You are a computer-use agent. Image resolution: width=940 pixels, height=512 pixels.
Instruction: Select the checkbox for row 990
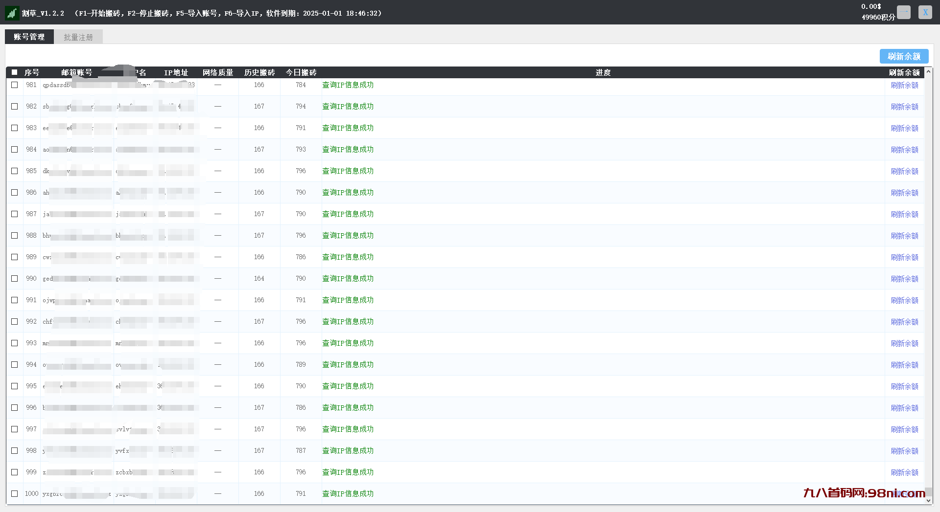(15, 279)
